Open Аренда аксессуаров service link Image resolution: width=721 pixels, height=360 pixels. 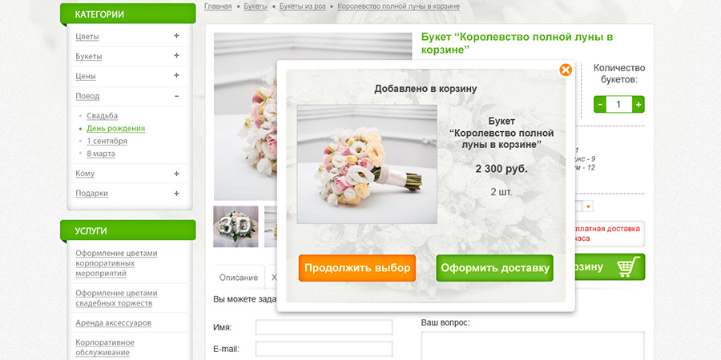pos(113,323)
